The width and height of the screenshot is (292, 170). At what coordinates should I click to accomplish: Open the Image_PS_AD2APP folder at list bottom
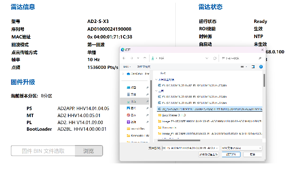[210, 133]
